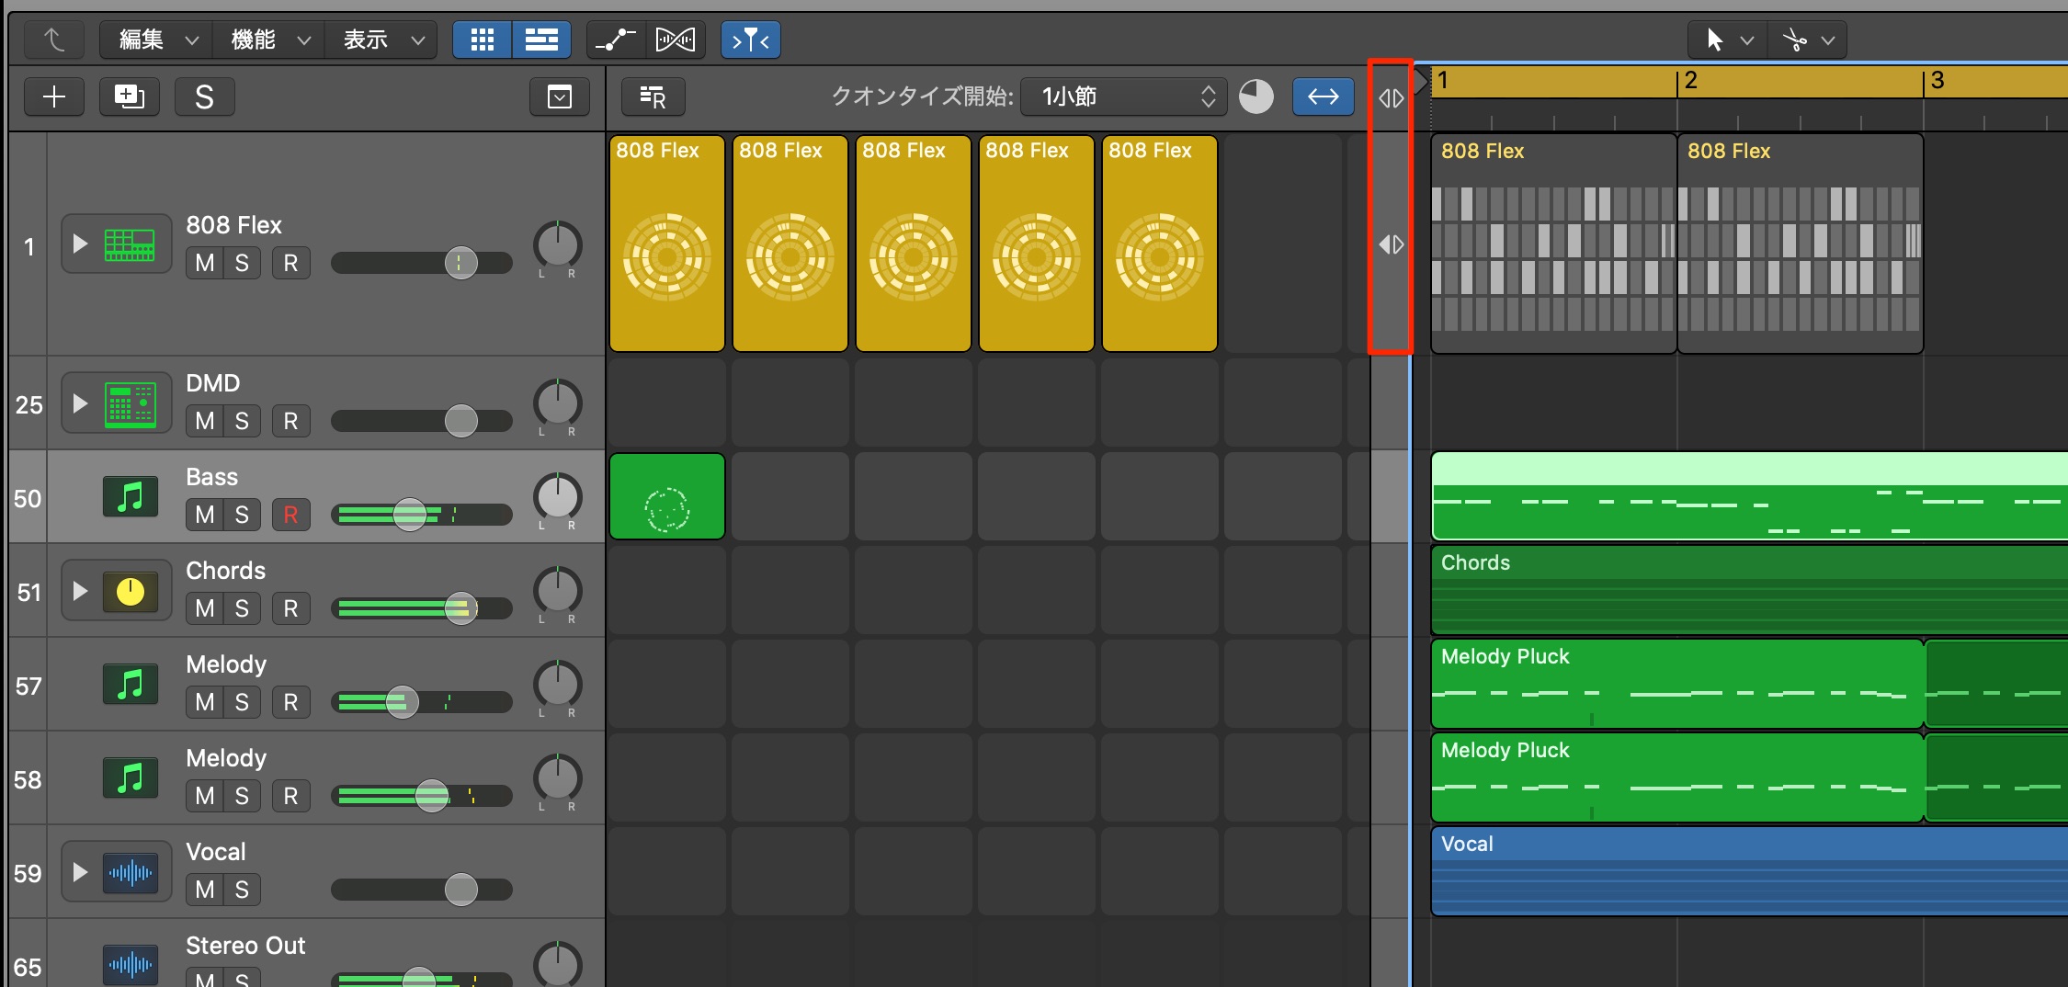Add a new track with plus button
This screenshot has width=2068, height=987.
pyautogui.click(x=54, y=96)
